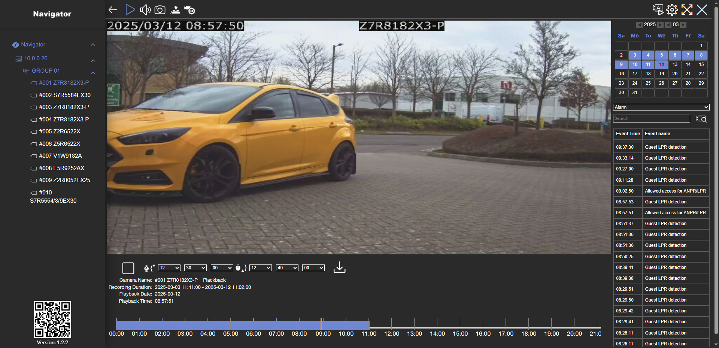Download the selected clip
The image size is (719, 348).
339,267
